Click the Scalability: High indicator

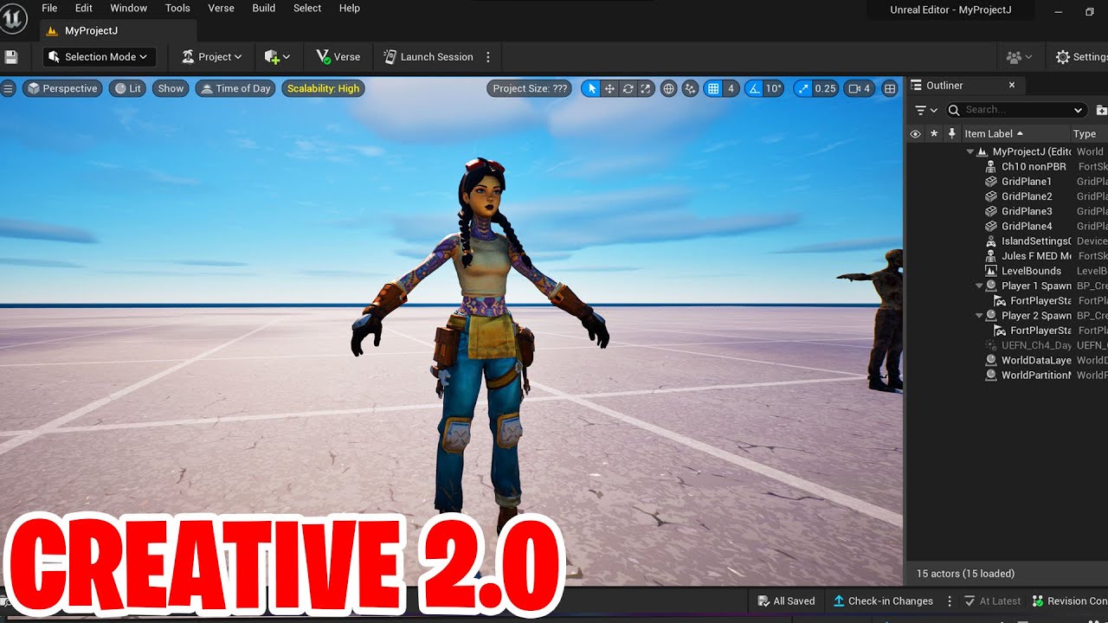[x=323, y=88]
